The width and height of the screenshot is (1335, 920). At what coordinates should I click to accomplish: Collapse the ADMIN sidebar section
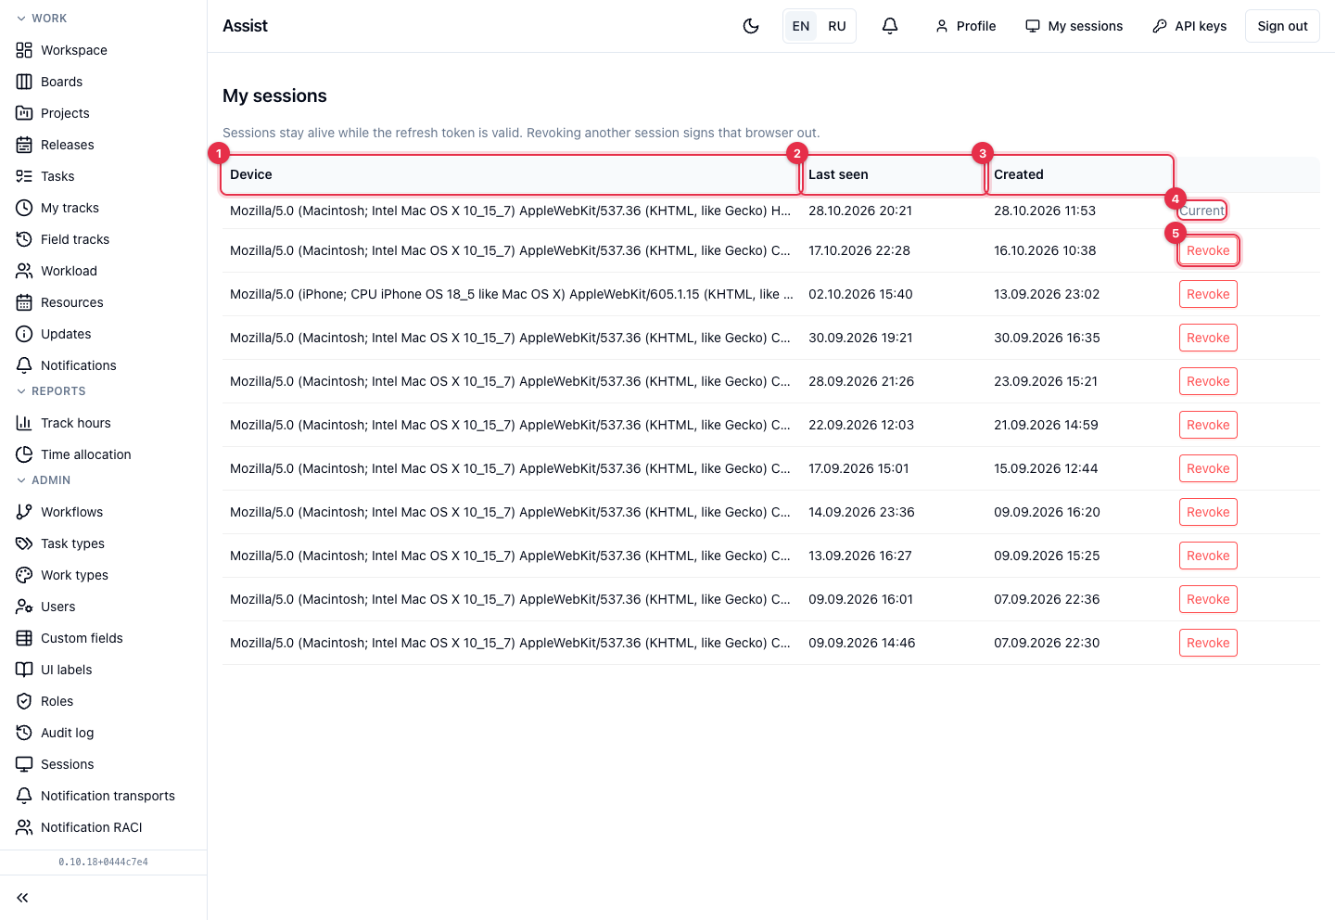(44, 480)
